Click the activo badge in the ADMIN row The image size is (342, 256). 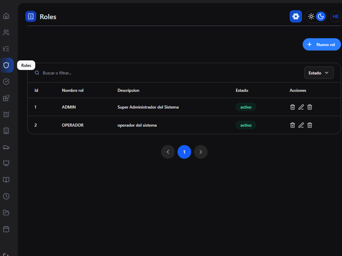pyautogui.click(x=246, y=107)
